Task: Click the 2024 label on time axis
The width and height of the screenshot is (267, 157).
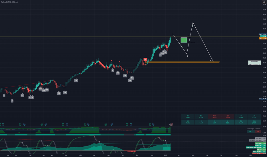Action: (80, 155)
